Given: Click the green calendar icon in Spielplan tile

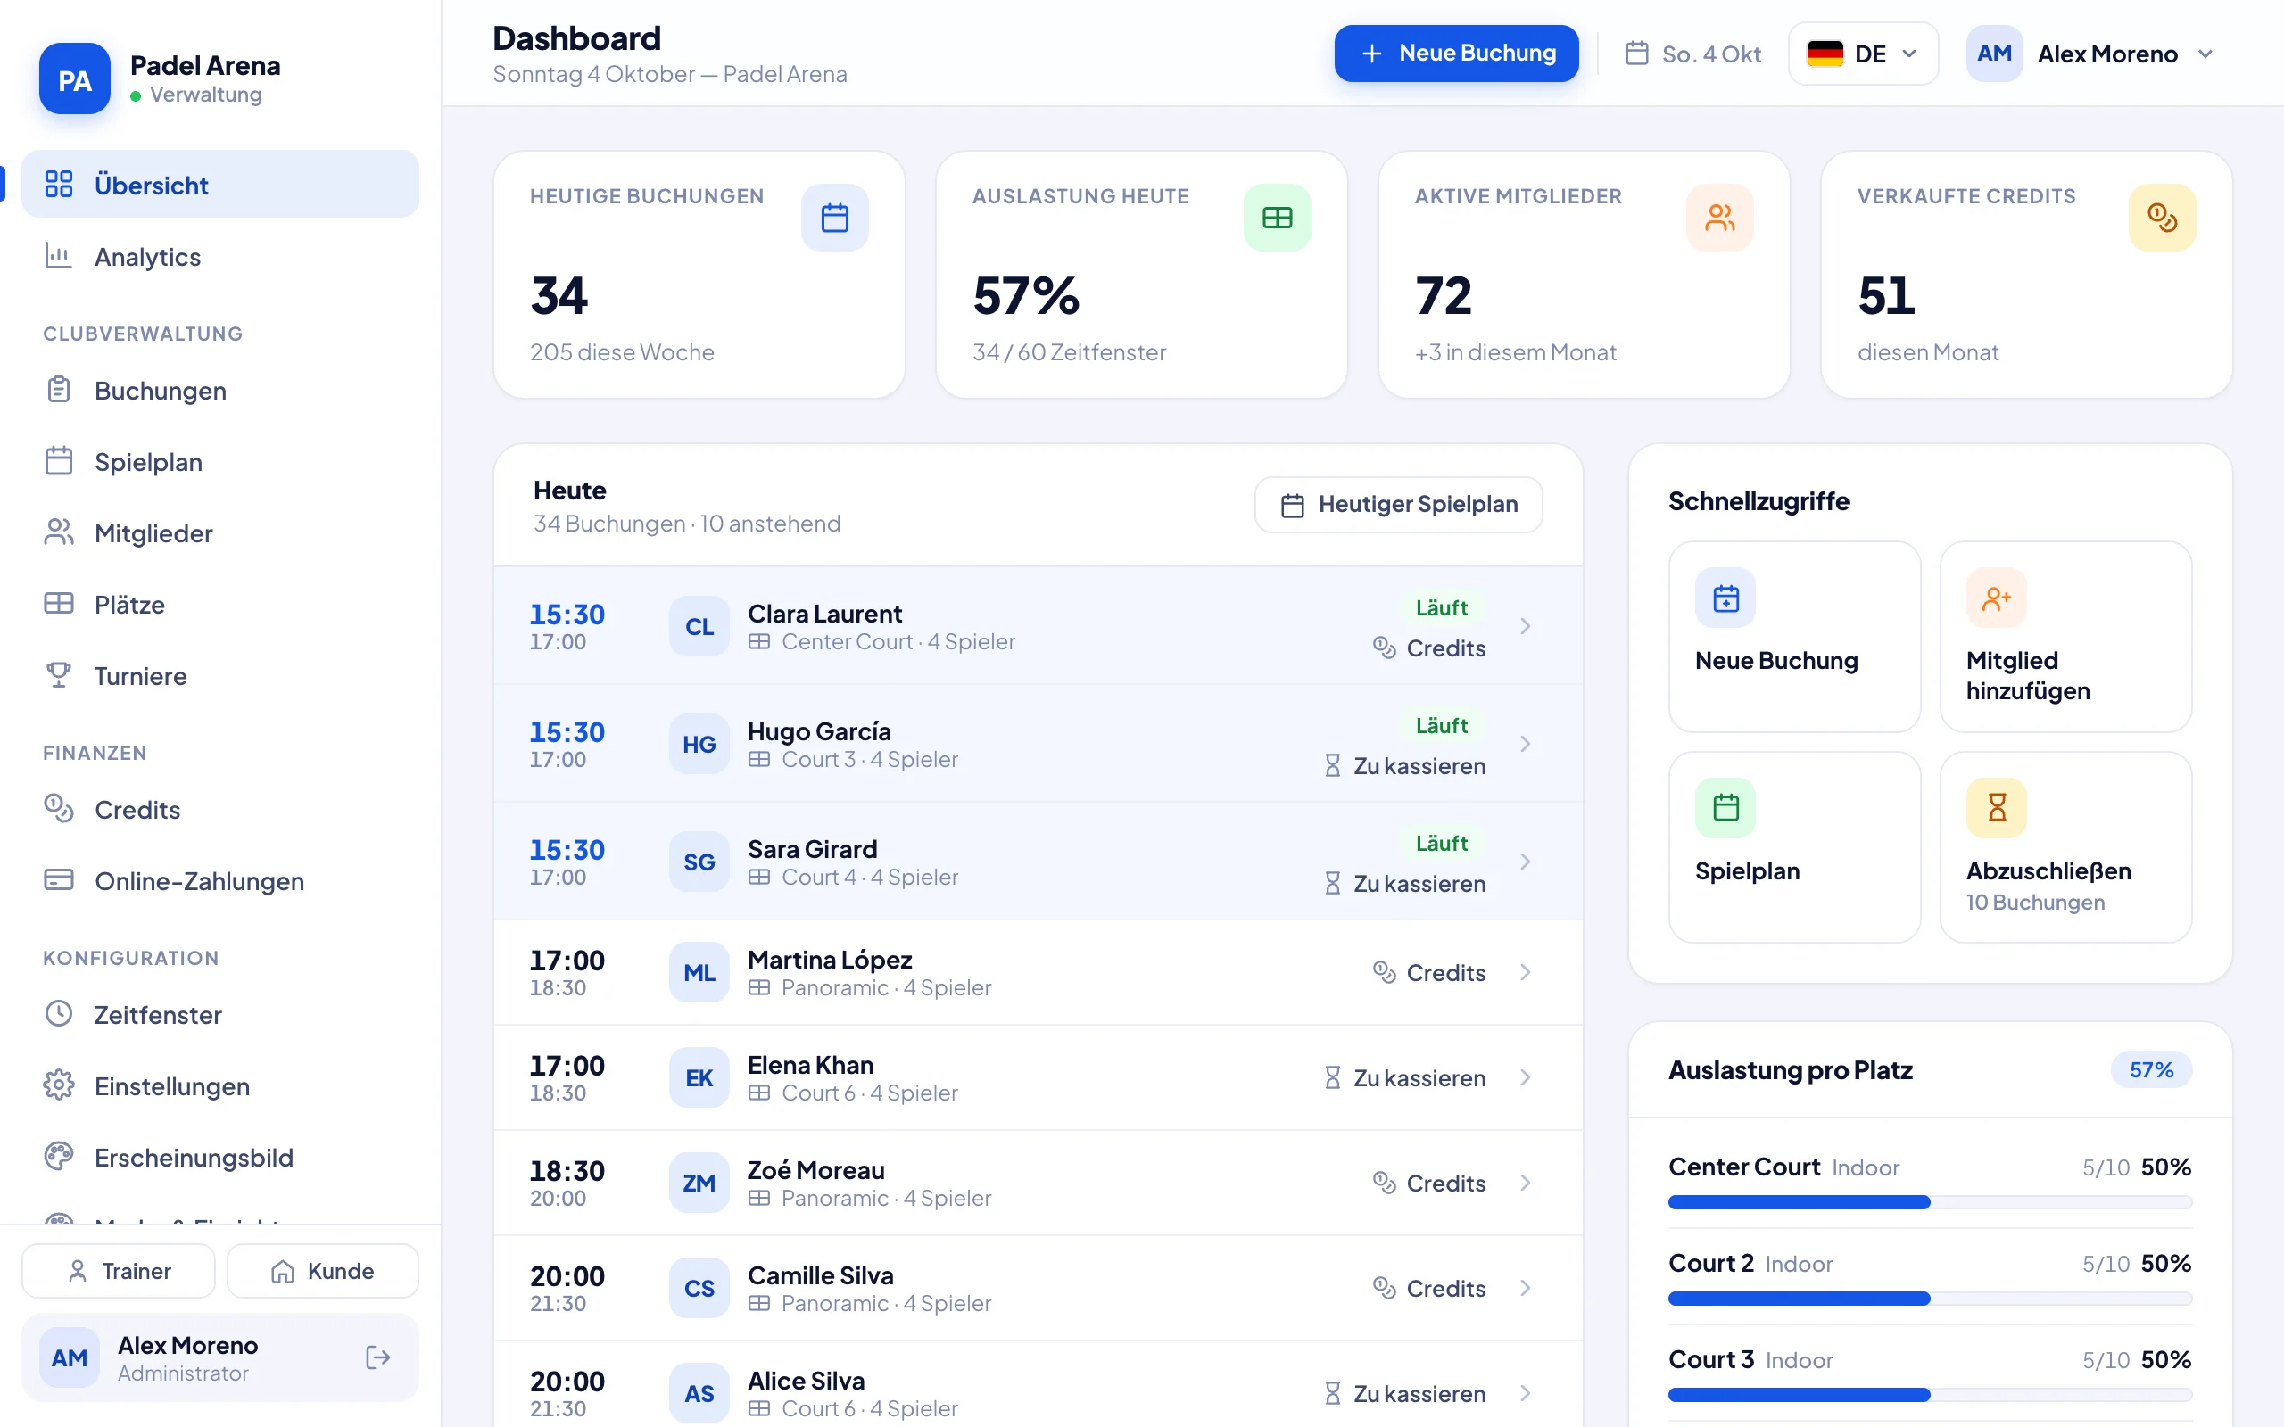Looking at the screenshot, I should point(1725,808).
